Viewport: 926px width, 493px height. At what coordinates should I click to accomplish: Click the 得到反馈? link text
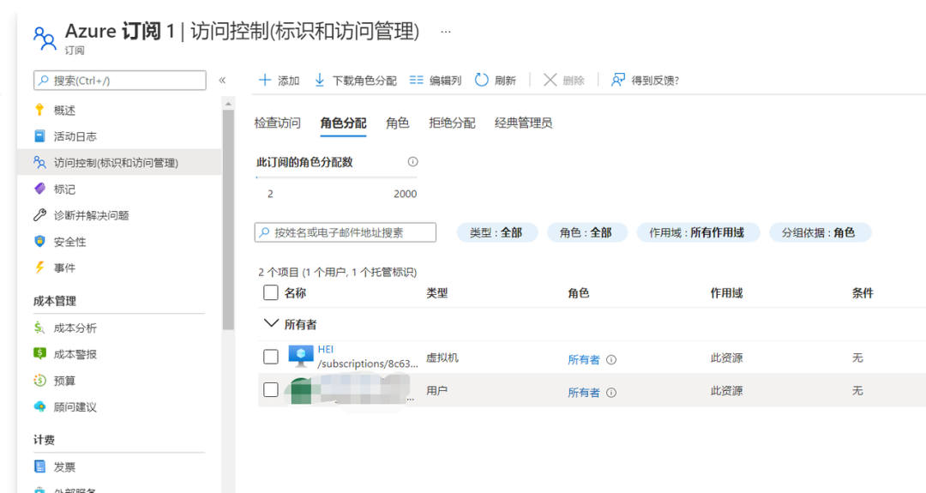tap(655, 81)
